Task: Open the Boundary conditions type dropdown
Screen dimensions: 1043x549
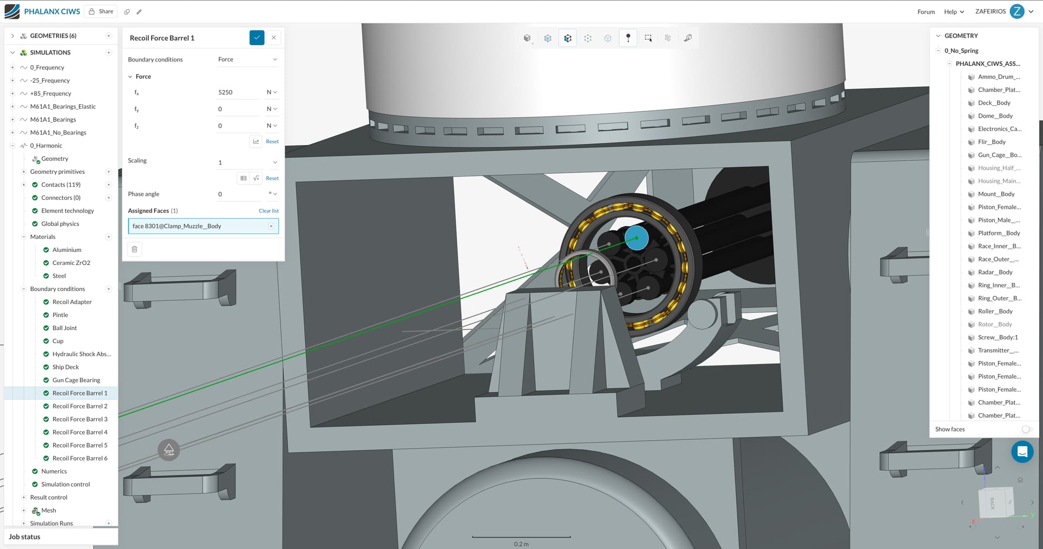Action: [x=247, y=59]
